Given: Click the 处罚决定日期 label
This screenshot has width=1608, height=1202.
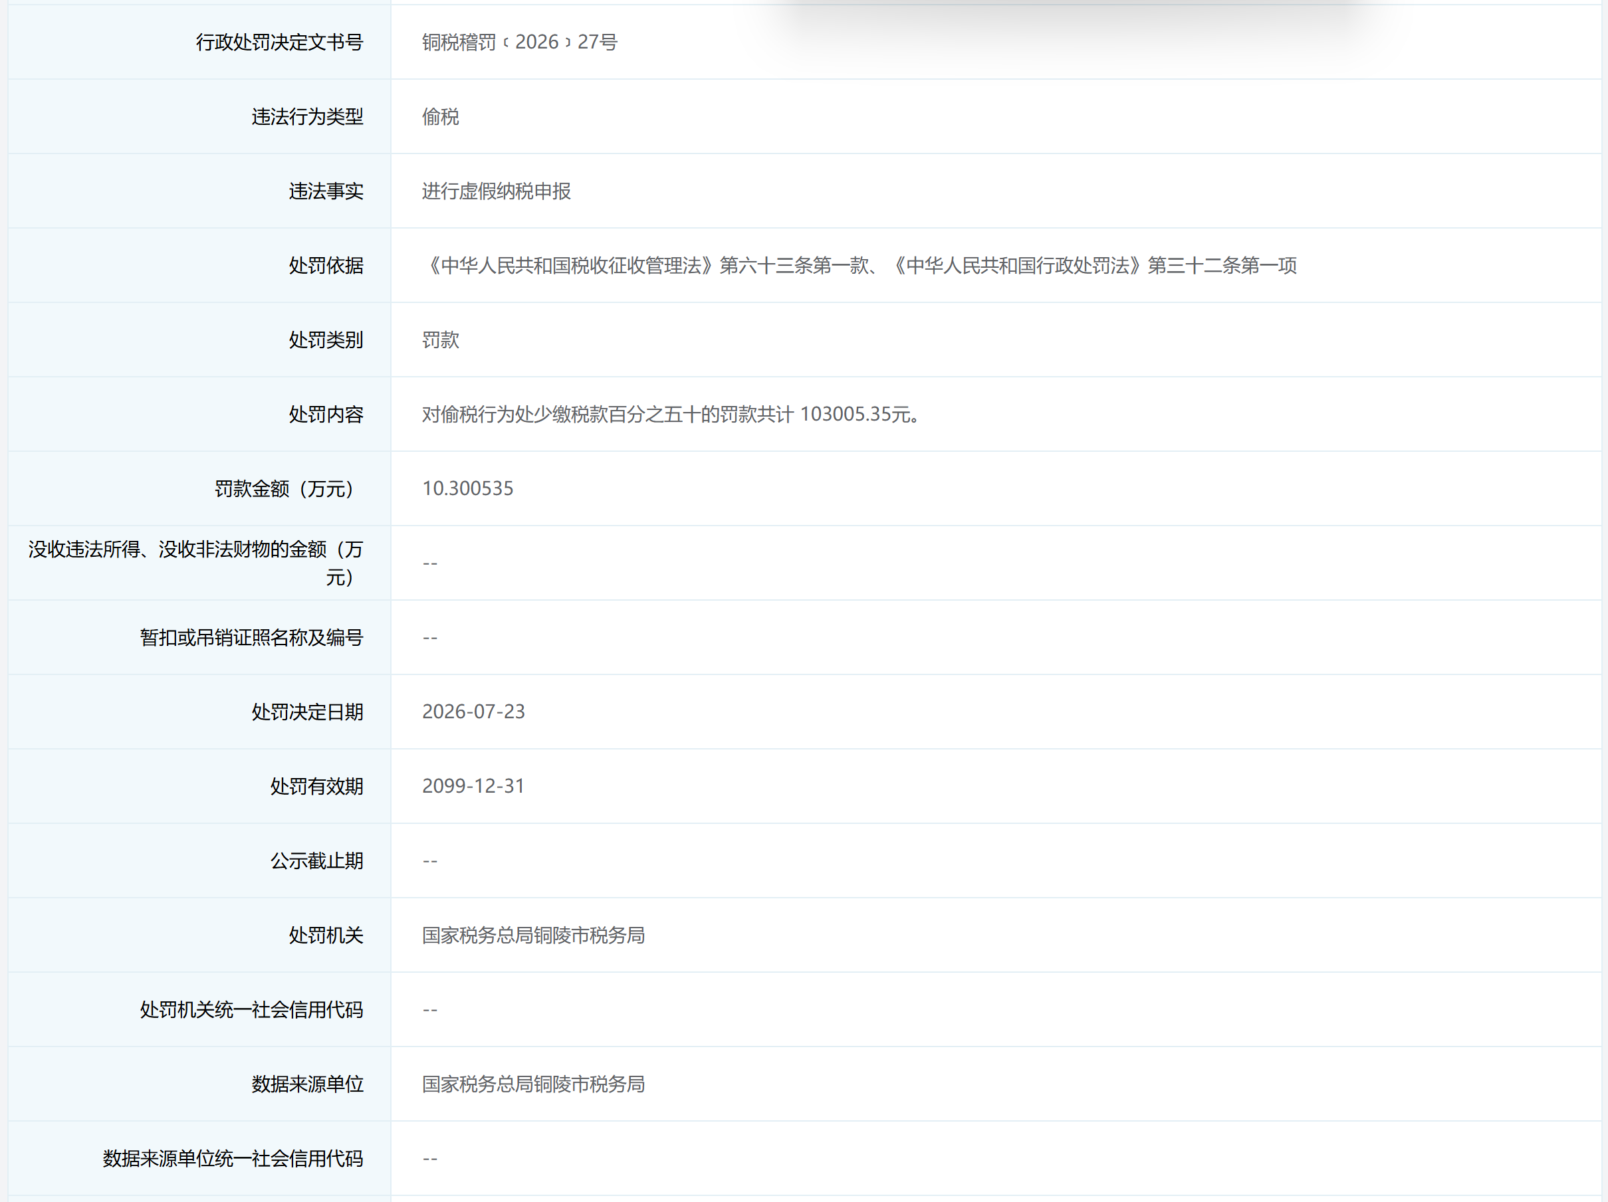Looking at the screenshot, I should [306, 712].
